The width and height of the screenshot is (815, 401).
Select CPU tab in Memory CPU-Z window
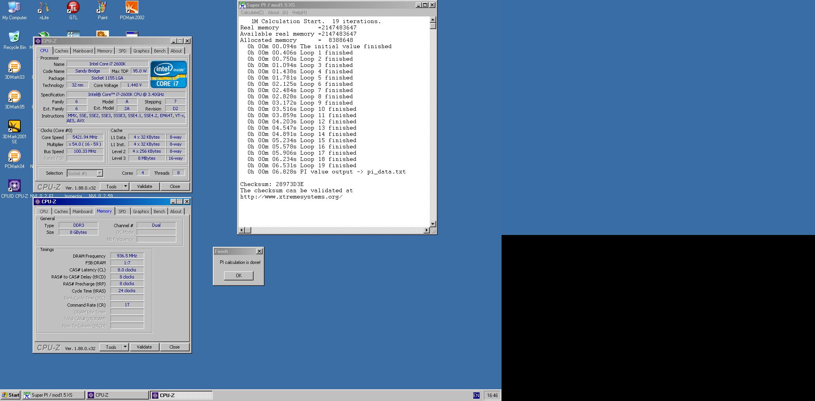point(44,211)
